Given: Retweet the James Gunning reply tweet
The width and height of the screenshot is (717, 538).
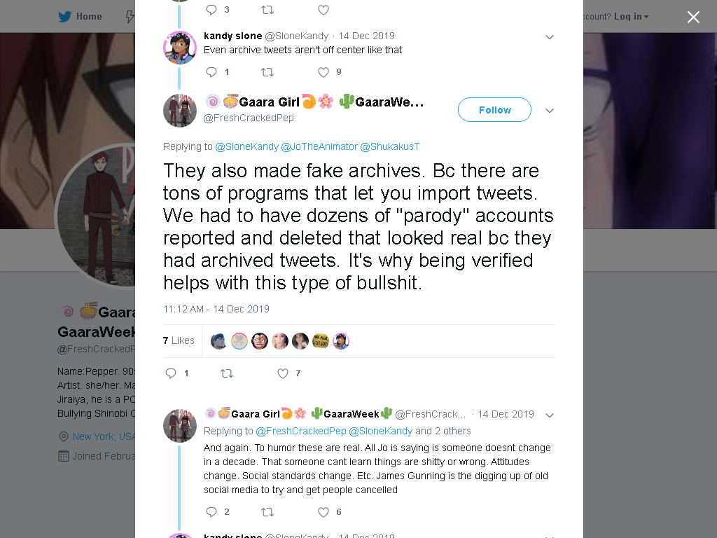Looking at the screenshot, I should (x=267, y=512).
